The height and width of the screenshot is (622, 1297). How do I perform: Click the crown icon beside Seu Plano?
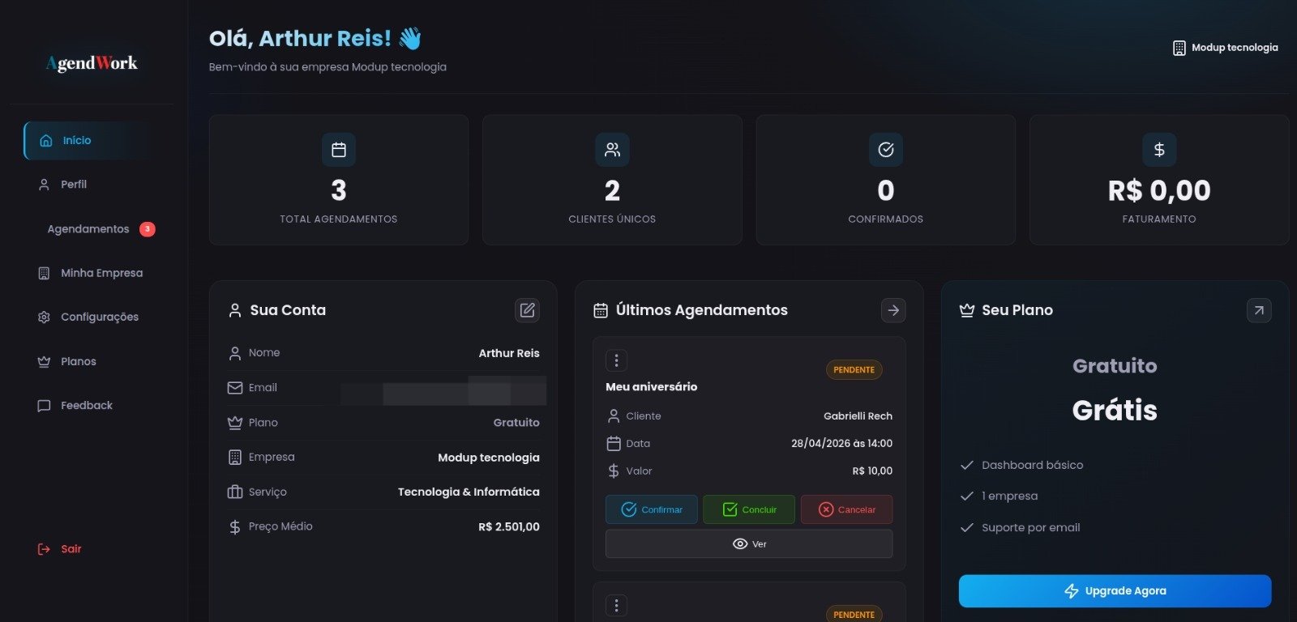[x=967, y=310]
